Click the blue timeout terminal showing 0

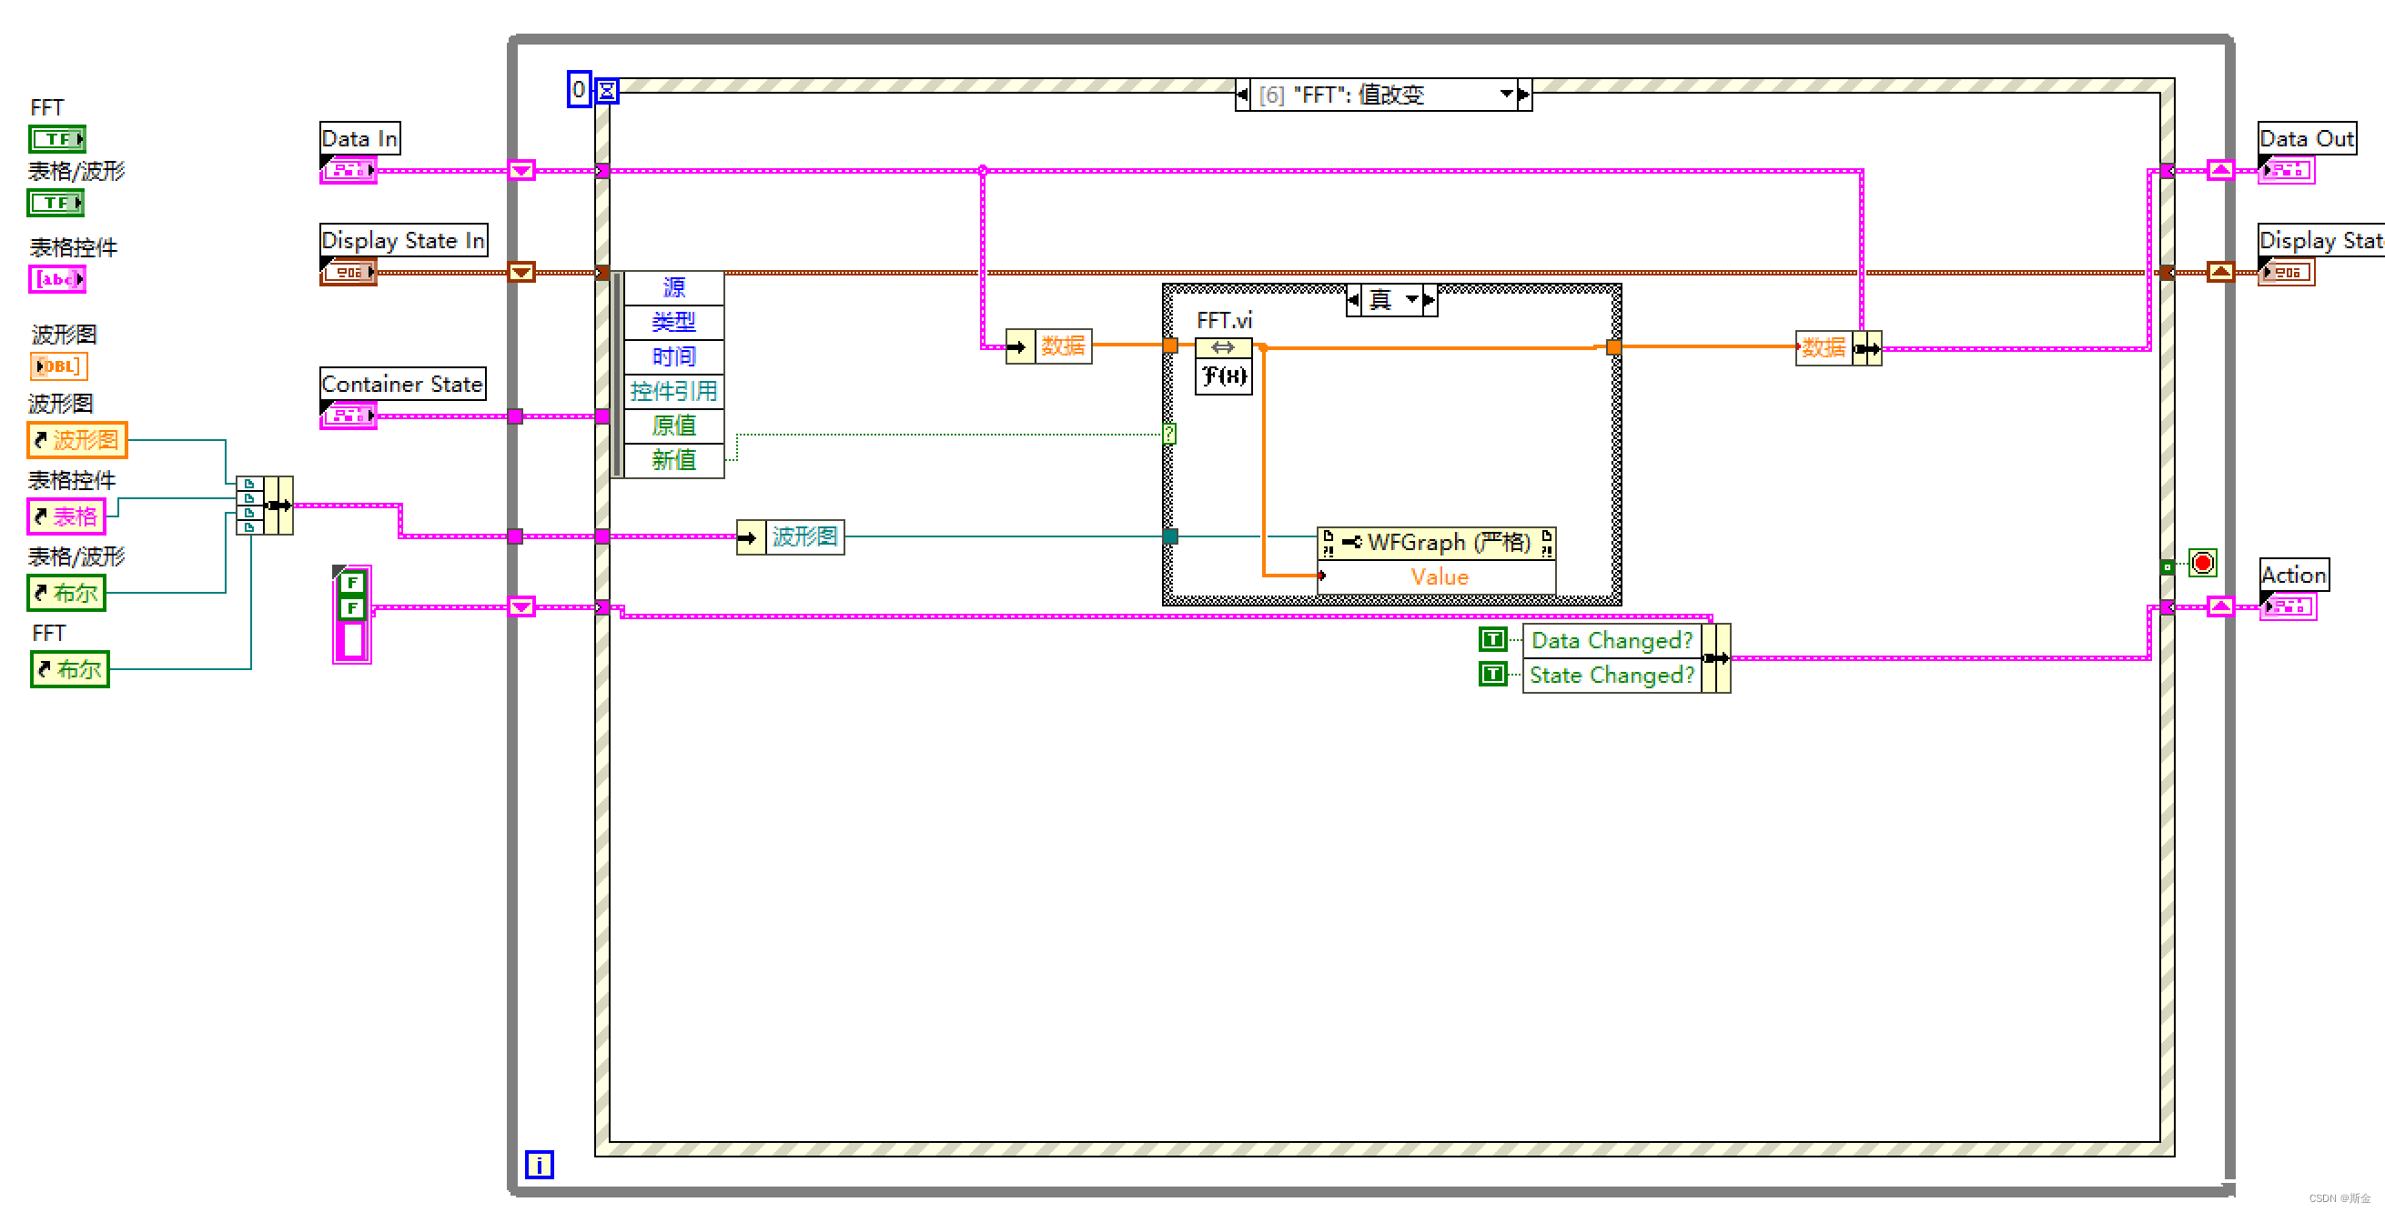(579, 91)
